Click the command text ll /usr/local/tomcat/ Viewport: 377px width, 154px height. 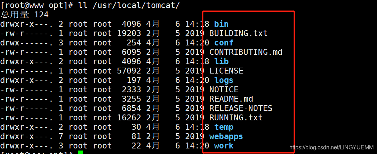point(129,5)
